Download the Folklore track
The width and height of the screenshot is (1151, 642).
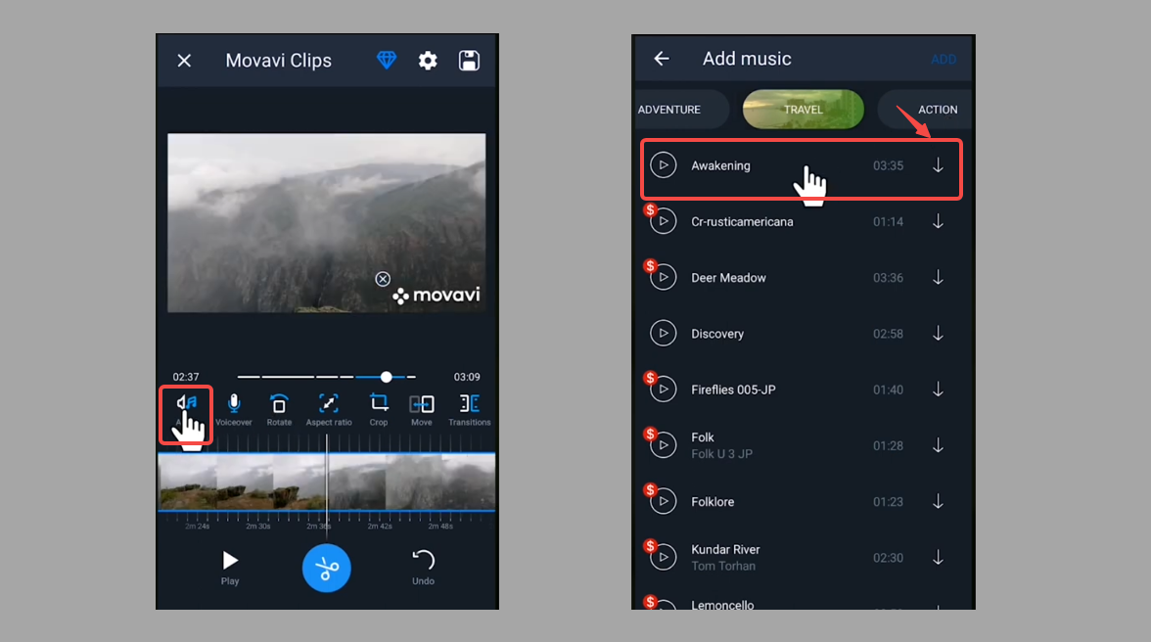(x=938, y=502)
